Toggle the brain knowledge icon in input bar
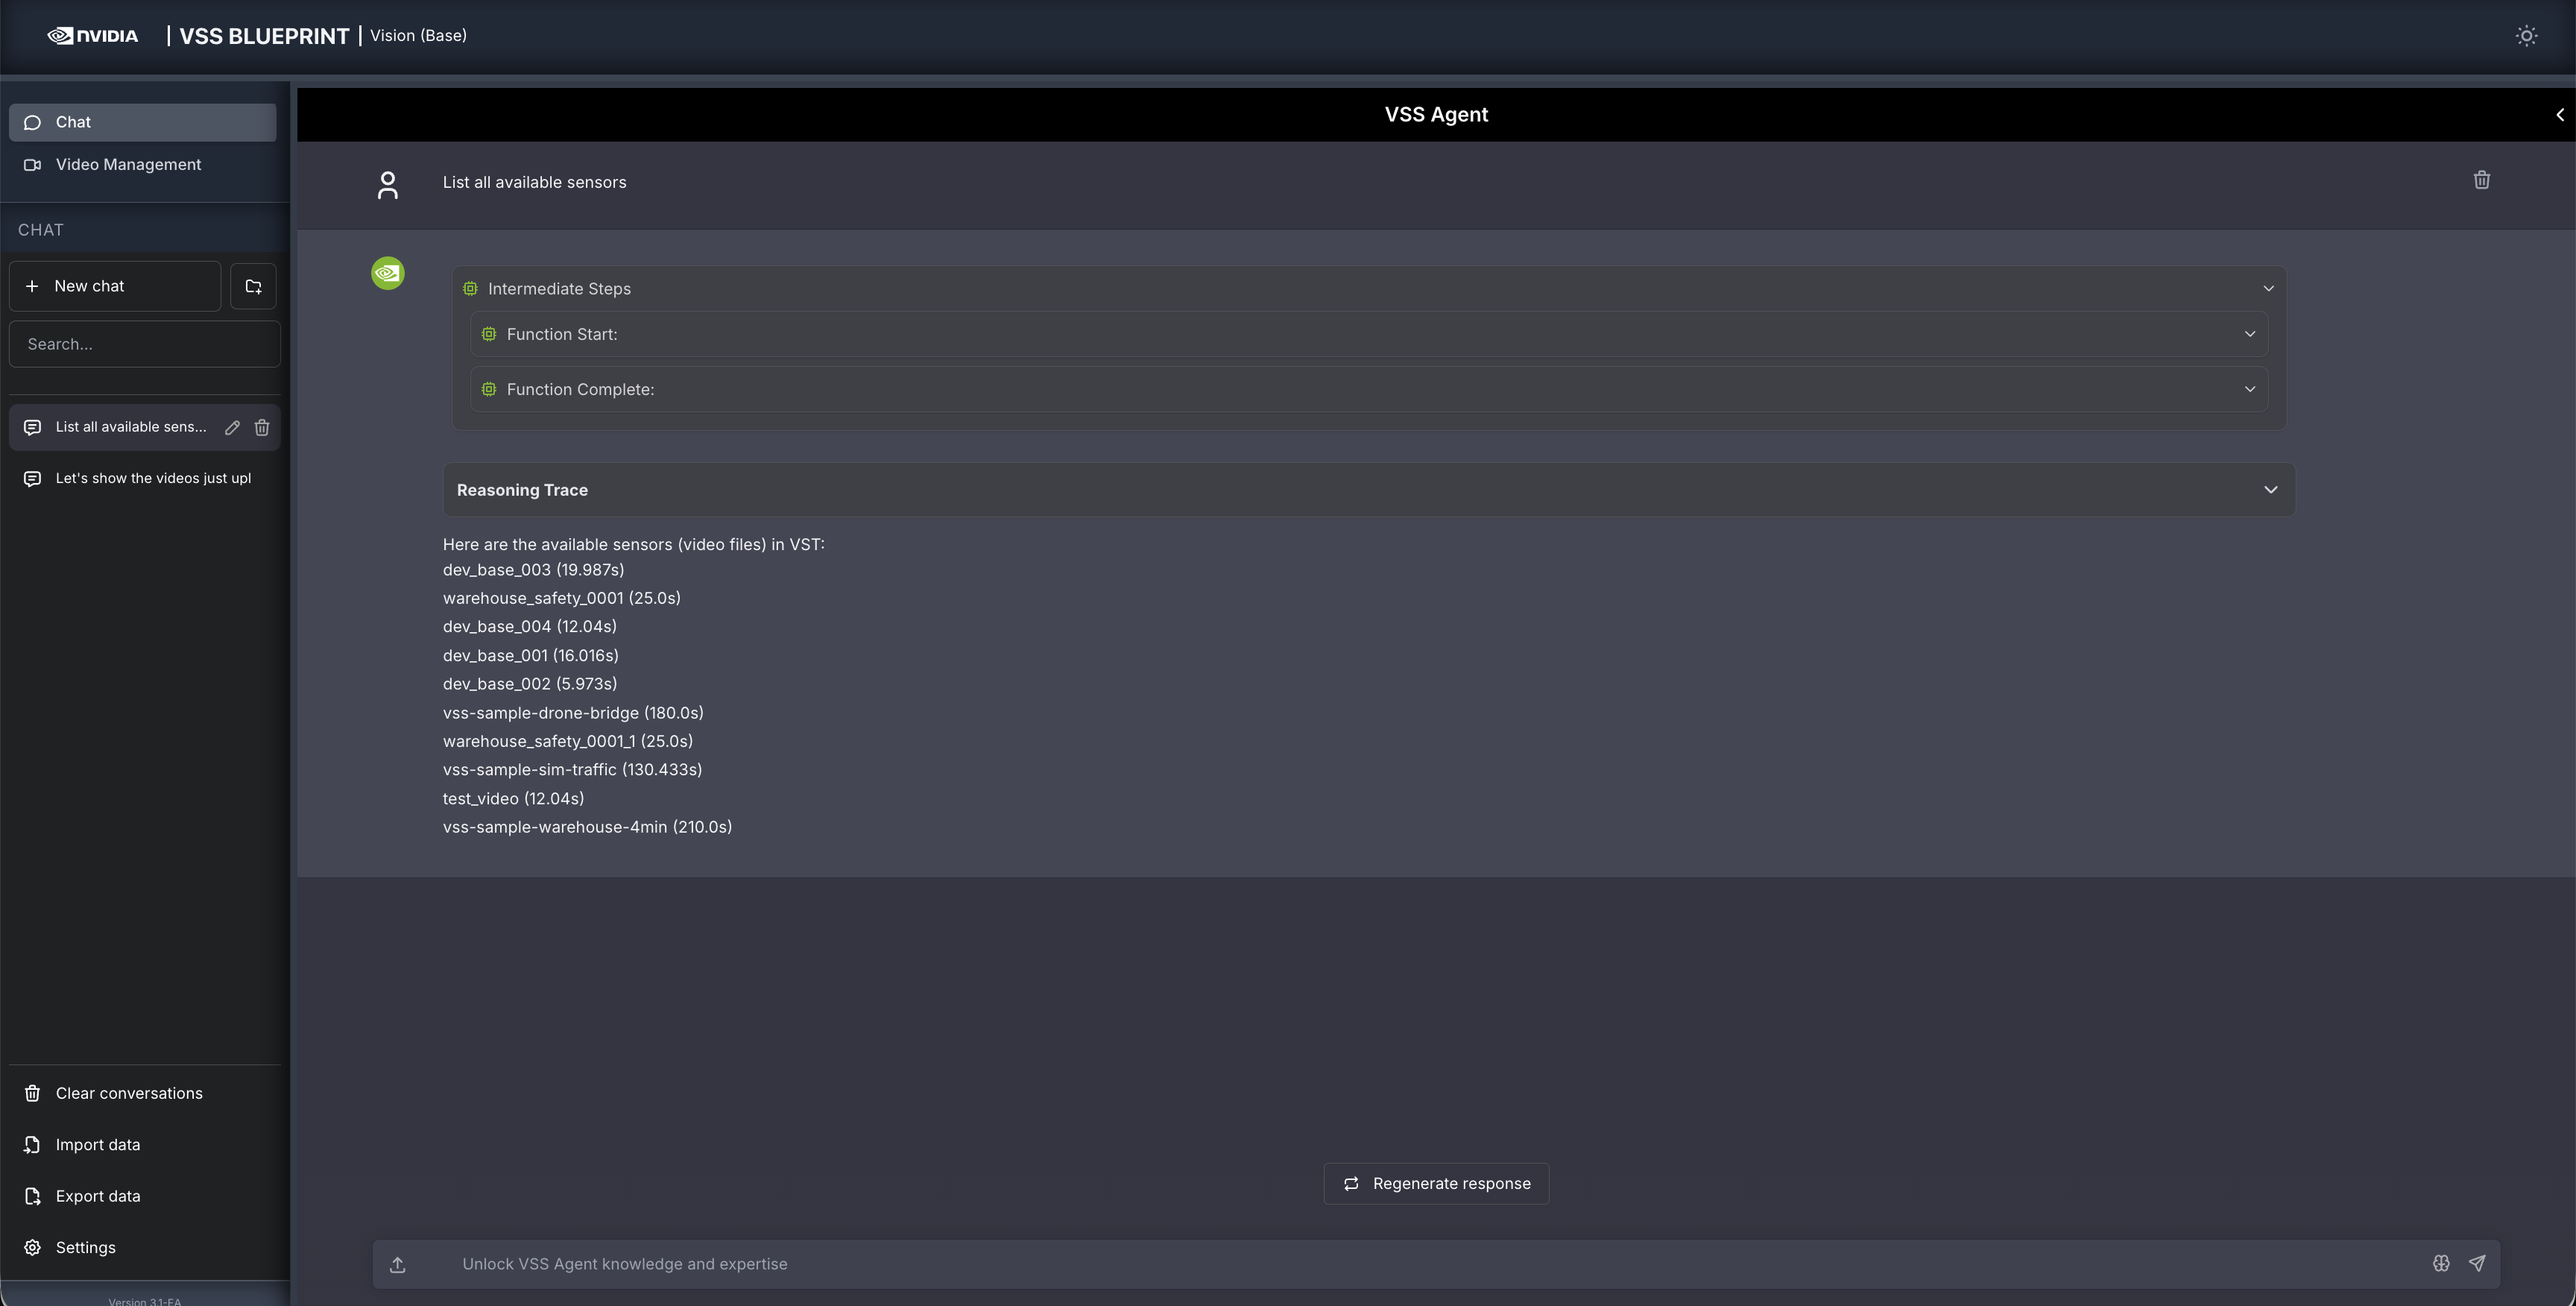2576x1306 pixels. (x=2441, y=1263)
